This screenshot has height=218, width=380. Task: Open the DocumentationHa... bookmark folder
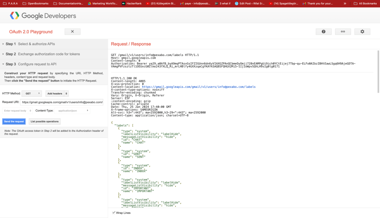point(68,3)
